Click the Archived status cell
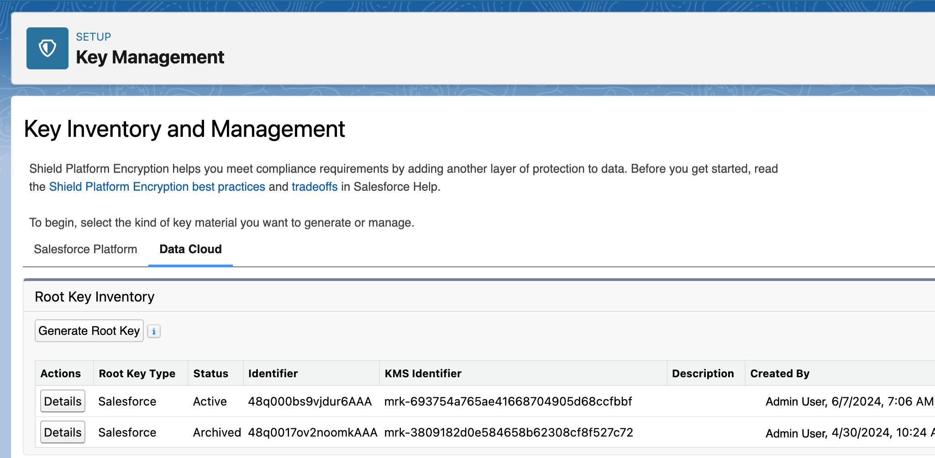This screenshot has width=935, height=458. (x=217, y=432)
